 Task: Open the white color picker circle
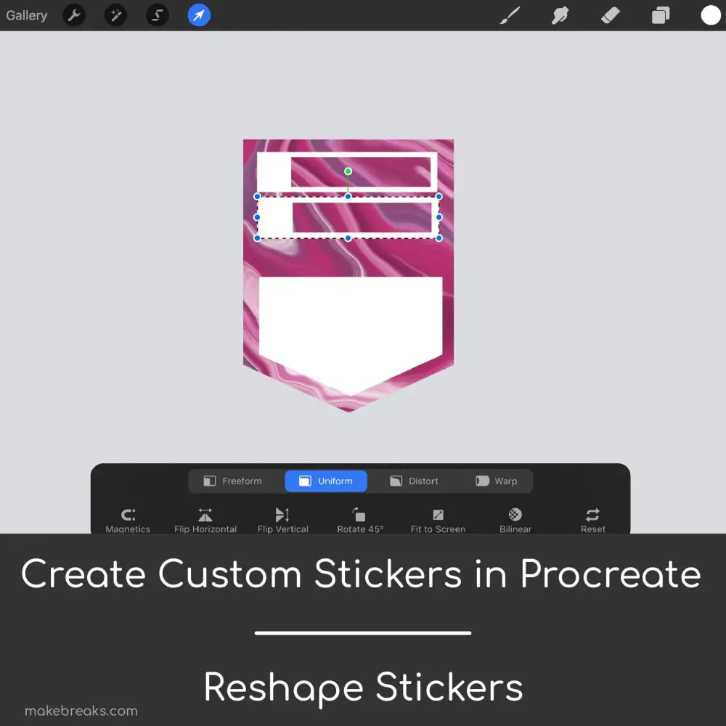(711, 15)
